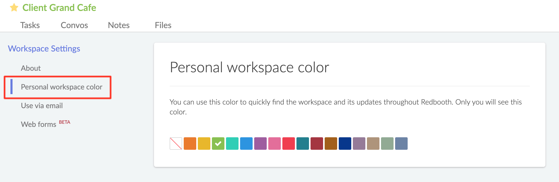The height and width of the screenshot is (182, 559).
Task: Select the no-color crossed-out swatch
Action: point(176,144)
